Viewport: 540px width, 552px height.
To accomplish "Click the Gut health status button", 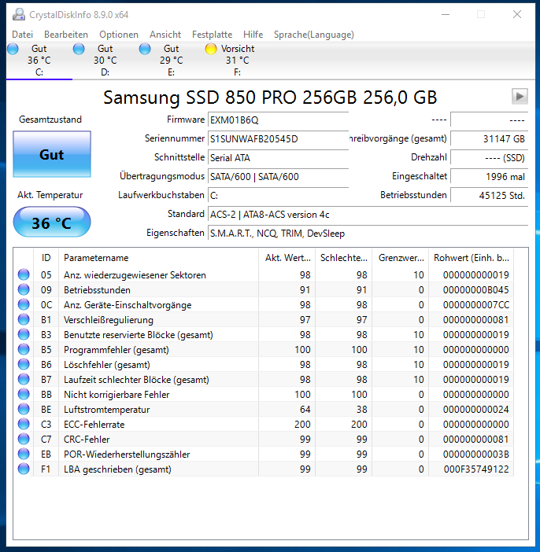I will (52, 154).
